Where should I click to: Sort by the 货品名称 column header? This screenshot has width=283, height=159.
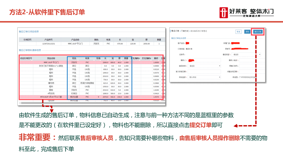coord(51,58)
